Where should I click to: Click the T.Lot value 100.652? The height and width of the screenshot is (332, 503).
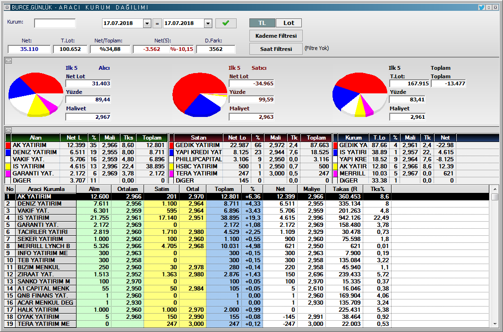click(x=70, y=49)
